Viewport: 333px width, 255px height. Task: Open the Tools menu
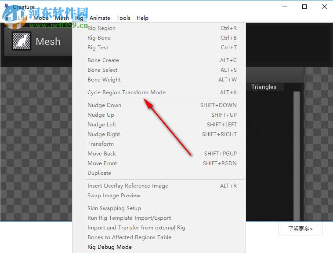123,18
